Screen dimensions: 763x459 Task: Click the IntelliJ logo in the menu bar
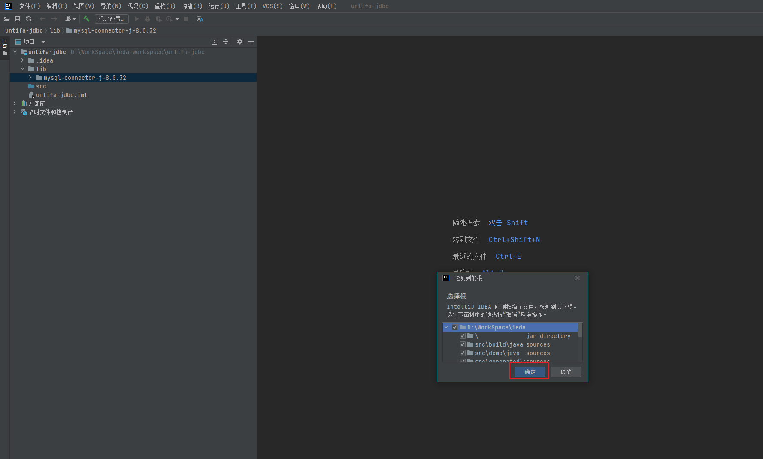[x=8, y=6]
